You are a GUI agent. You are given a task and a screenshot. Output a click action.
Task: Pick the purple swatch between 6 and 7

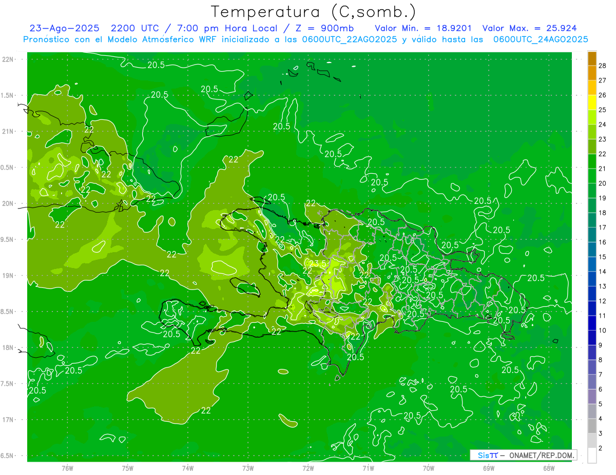coord(592,382)
